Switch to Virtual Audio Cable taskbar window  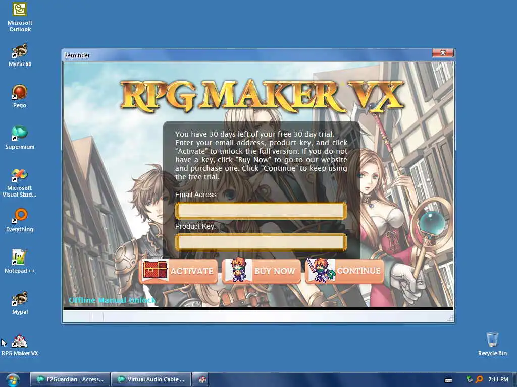(151, 379)
